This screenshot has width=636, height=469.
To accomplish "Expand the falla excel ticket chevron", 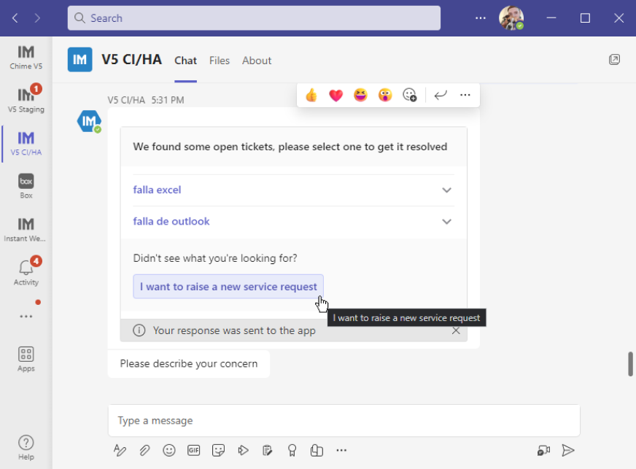I will coord(446,190).
